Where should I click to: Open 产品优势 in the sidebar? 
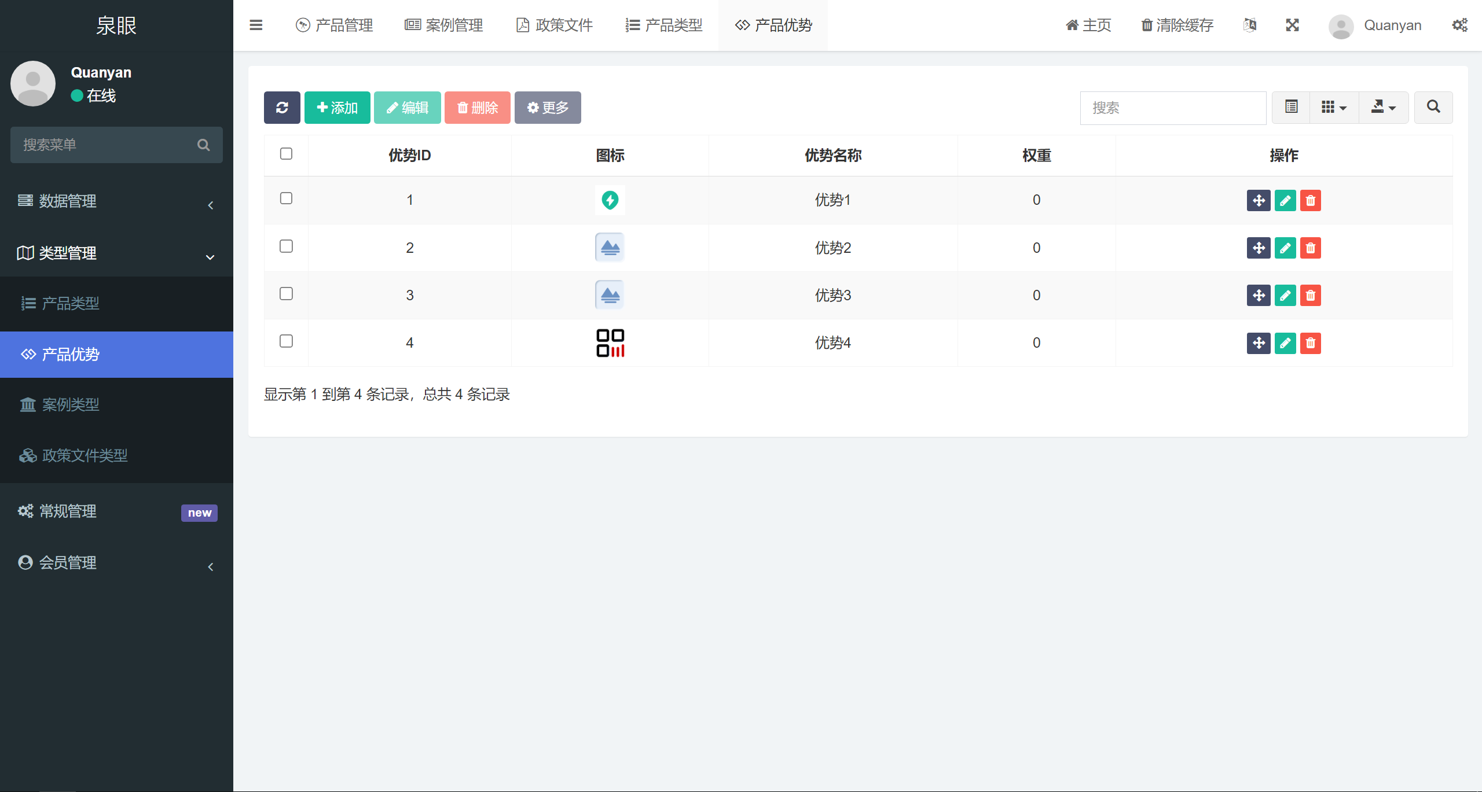[x=116, y=355]
